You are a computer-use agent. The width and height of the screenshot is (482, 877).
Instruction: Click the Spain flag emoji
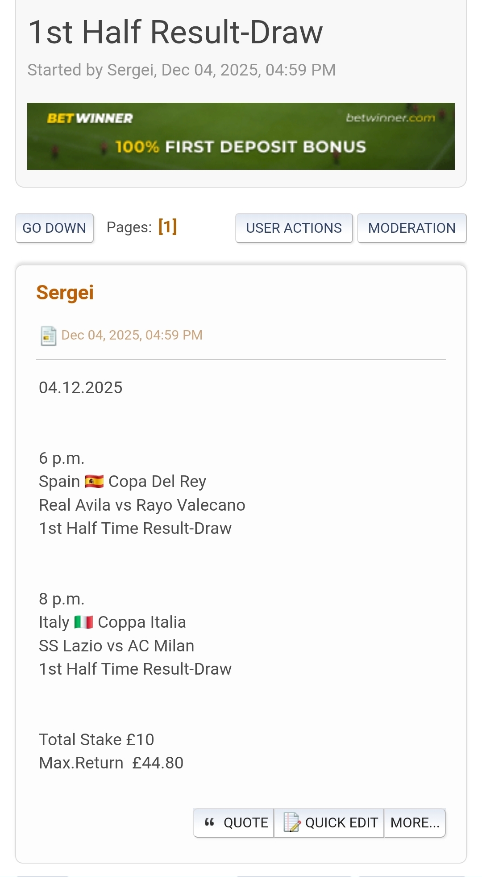(x=94, y=482)
